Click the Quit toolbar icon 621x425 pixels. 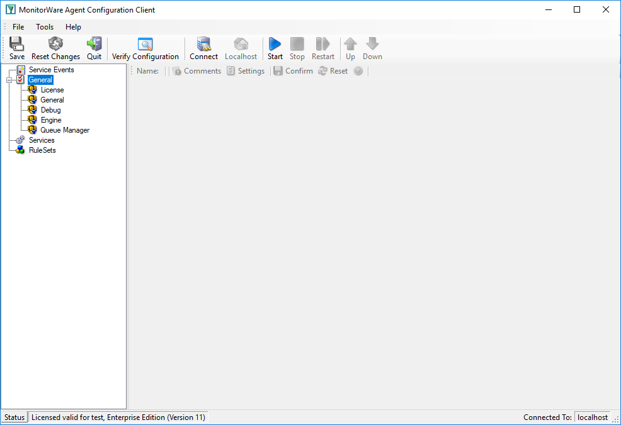click(94, 44)
